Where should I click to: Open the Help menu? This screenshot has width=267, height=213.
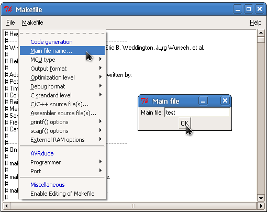[x=255, y=23]
